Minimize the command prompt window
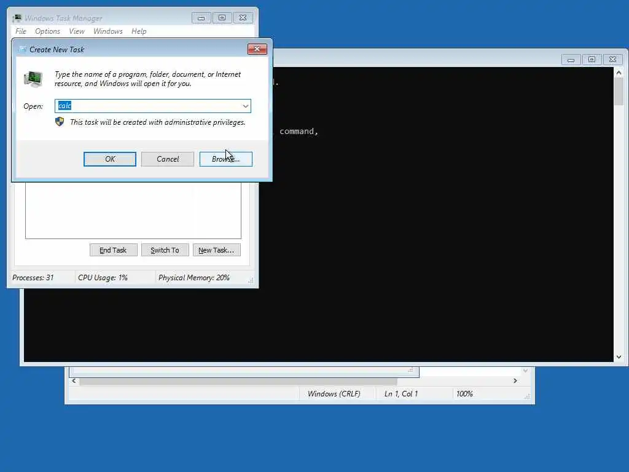The width and height of the screenshot is (629, 472). coord(571,60)
